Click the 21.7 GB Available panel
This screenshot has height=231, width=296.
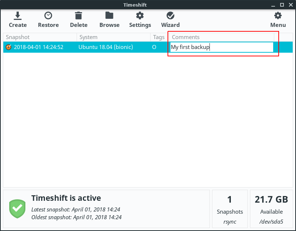(271, 209)
